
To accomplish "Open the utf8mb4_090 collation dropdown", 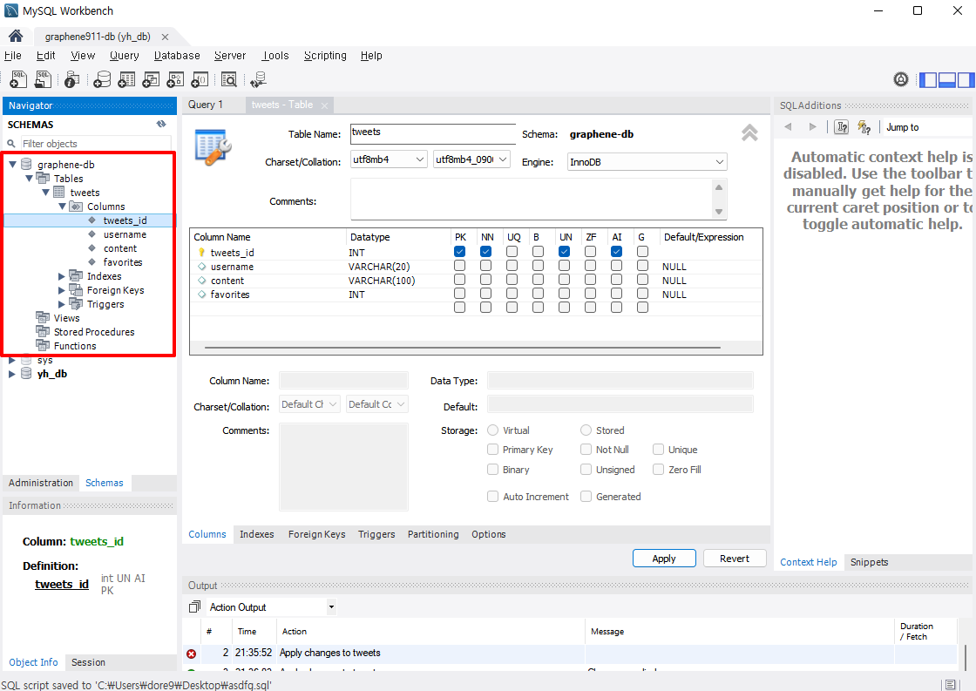I will (x=471, y=159).
